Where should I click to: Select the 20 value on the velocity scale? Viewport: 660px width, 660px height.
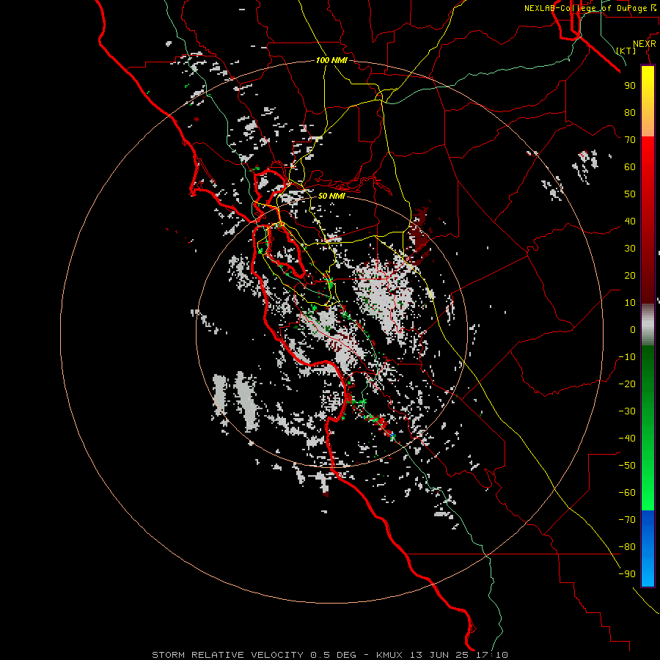click(630, 275)
